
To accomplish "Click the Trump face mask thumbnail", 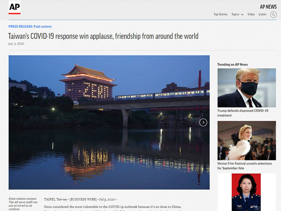I will (247, 88).
